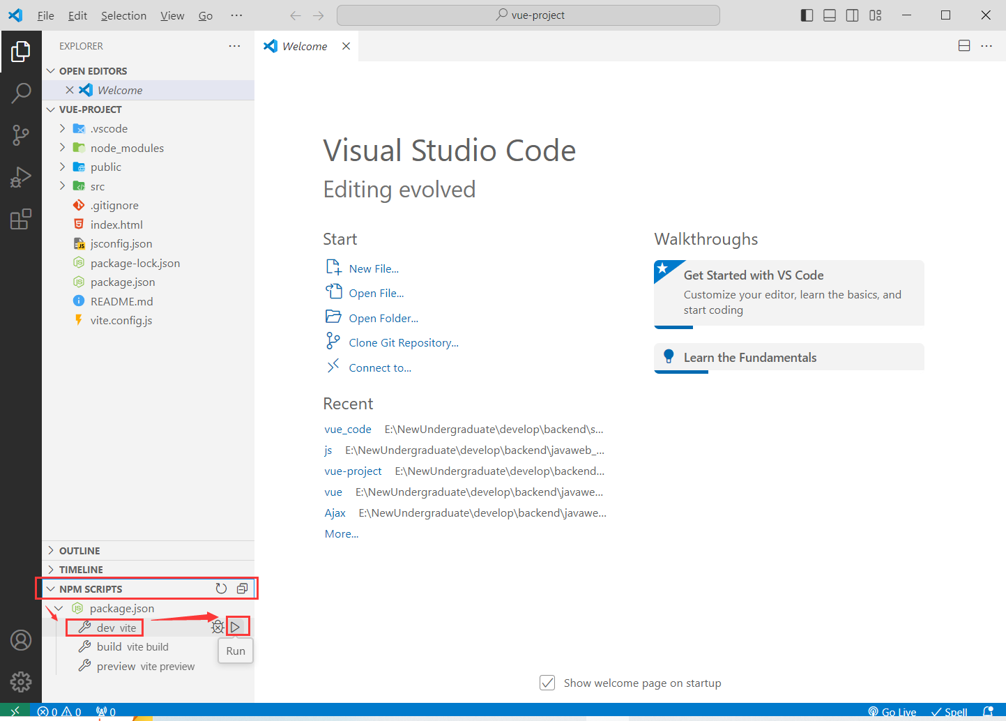Click the vue-project command center search box
This screenshot has height=721, width=1006.
(528, 15)
